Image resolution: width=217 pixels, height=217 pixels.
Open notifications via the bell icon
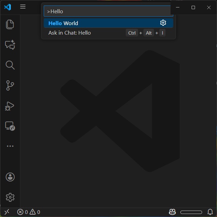coord(210,212)
